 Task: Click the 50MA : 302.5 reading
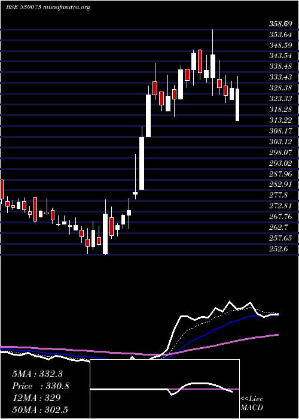pos(40,409)
